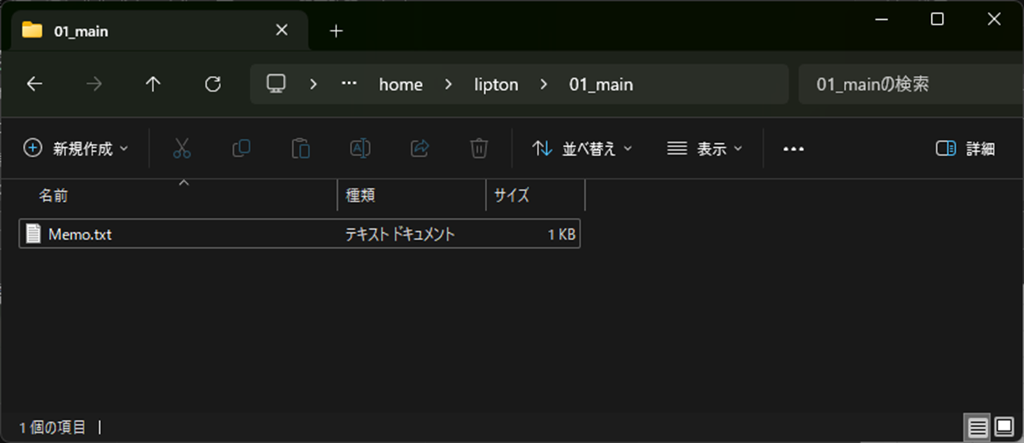Click the Cut scissors icon
The height and width of the screenshot is (443, 1024).
[x=182, y=148]
